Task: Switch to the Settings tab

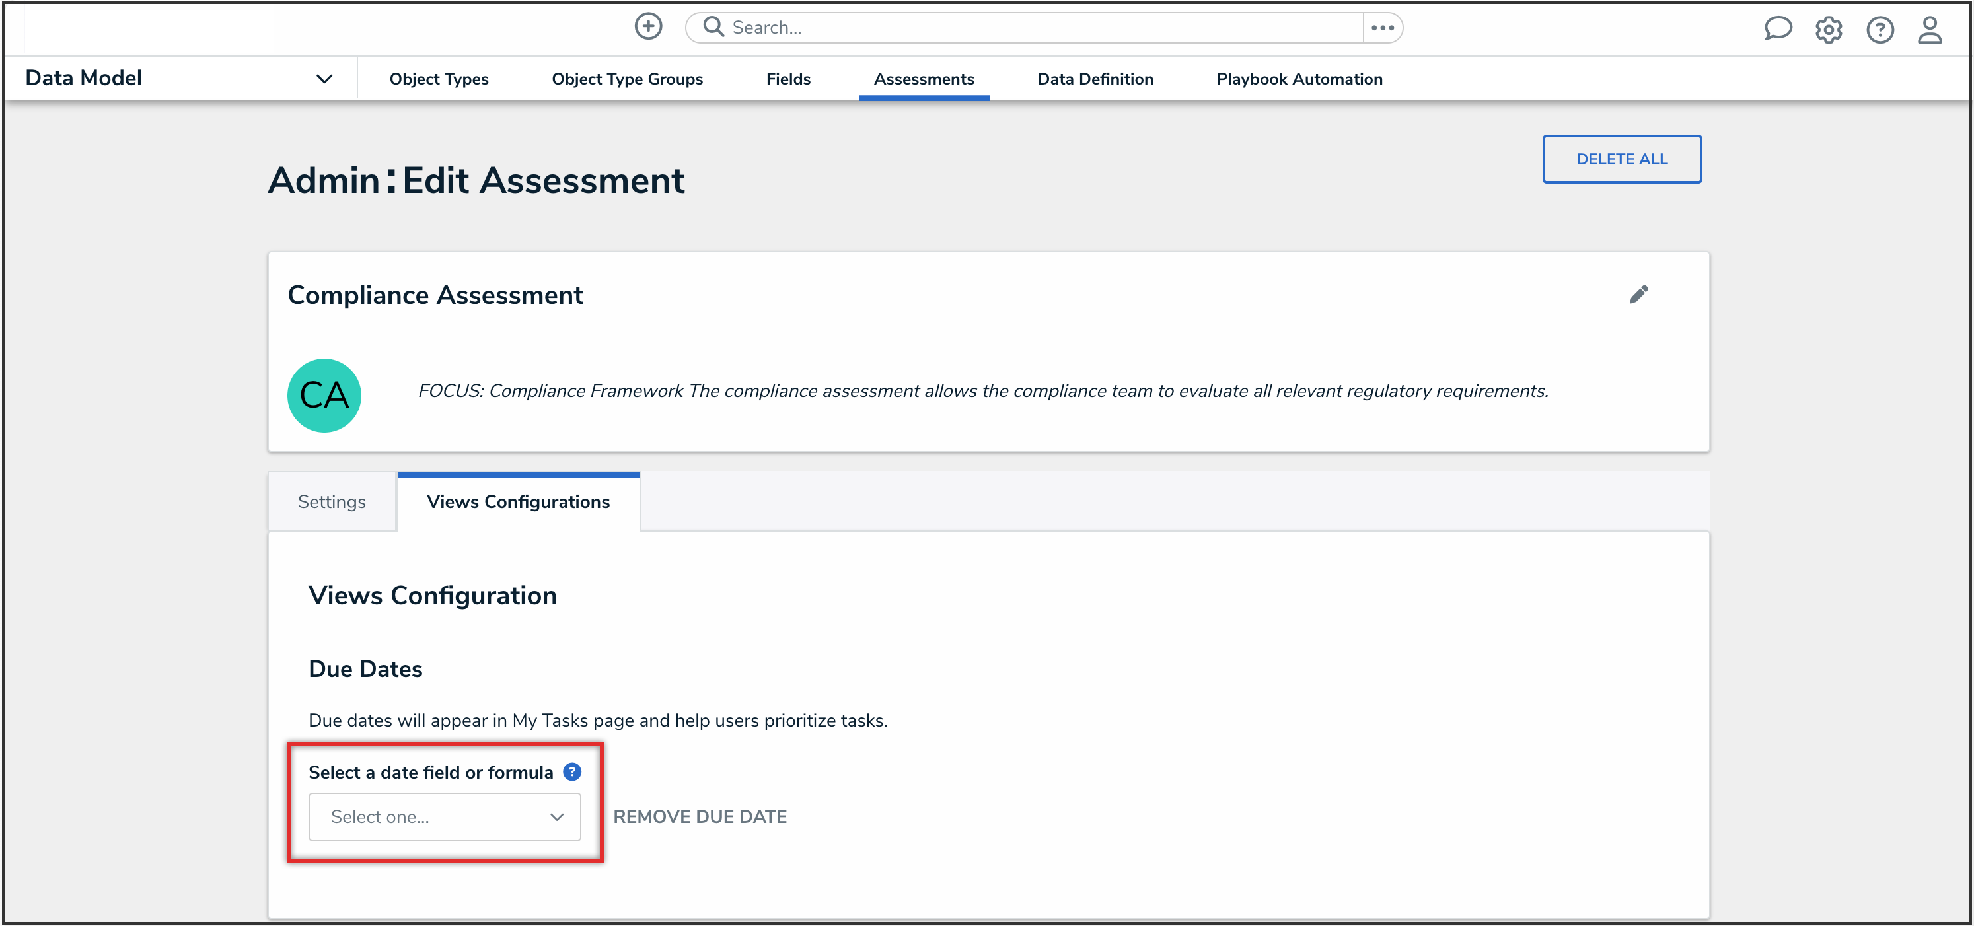Action: point(332,502)
